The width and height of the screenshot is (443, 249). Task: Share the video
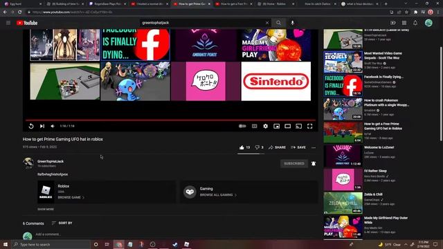coord(277,147)
